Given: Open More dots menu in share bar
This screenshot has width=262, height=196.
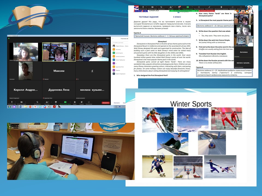Looking at the screenshot, I should [x=241, y=7].
